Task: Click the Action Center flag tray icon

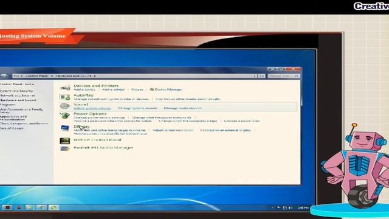Action: tap(279, 207)
